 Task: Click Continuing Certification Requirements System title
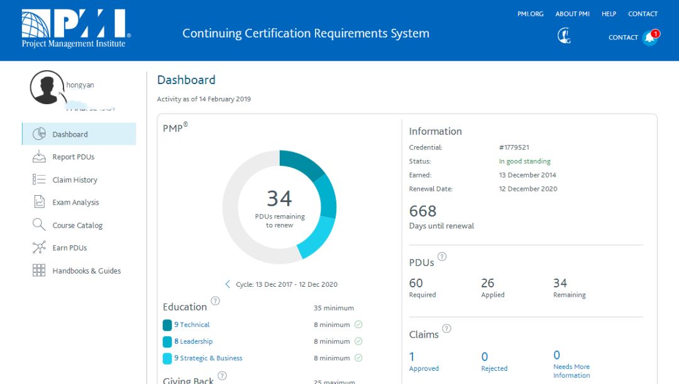pos(306,33)
